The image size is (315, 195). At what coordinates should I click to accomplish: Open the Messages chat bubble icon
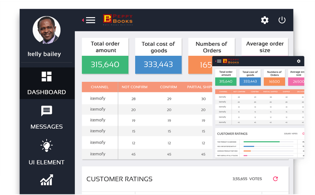[x=47, y=111]
